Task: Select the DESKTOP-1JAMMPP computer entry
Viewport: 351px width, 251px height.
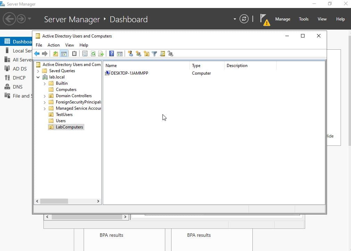Action: click(x=129, y=73)
